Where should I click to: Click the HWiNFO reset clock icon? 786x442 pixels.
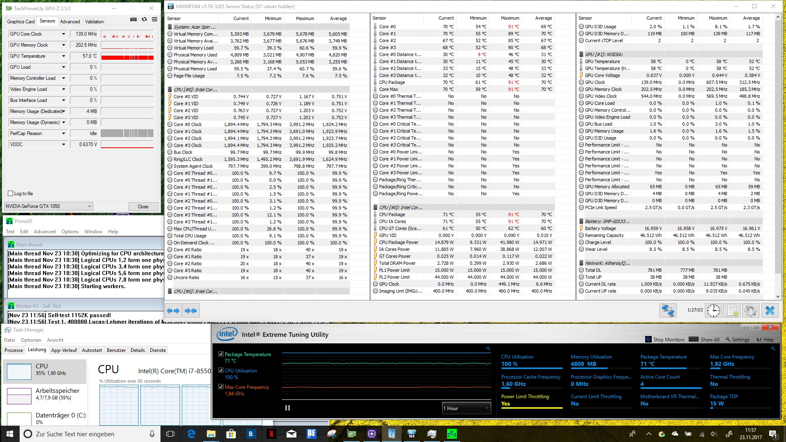tap(713, 311)
